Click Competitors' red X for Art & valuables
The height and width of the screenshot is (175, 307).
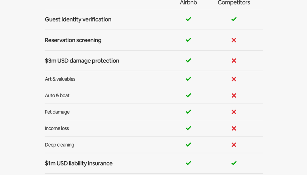click(234, 79)
